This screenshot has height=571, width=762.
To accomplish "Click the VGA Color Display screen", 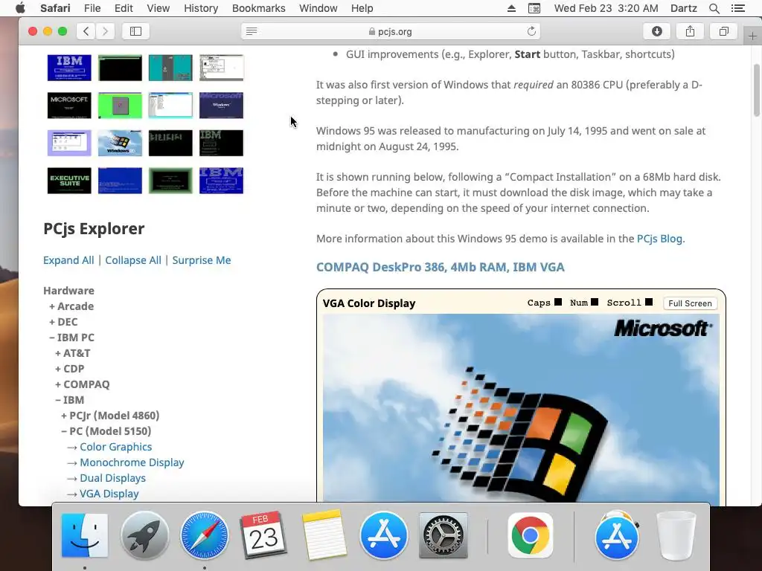I will coord(521,408).
